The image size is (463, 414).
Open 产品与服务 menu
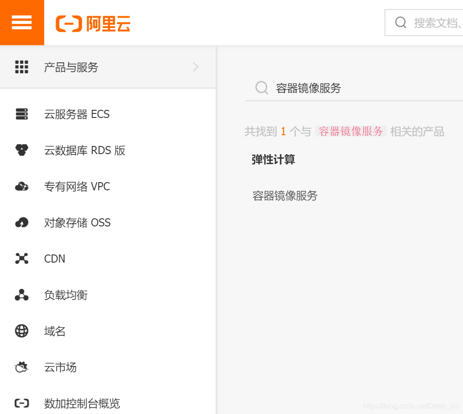click(x=108, y=67)
